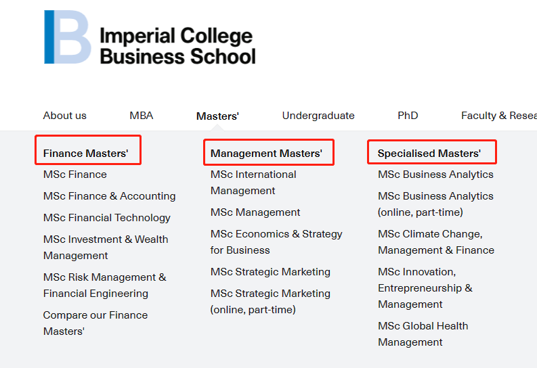Open the About us menu
The width and height of the screenshot is (537, 368).
click(x=65, y=116)
